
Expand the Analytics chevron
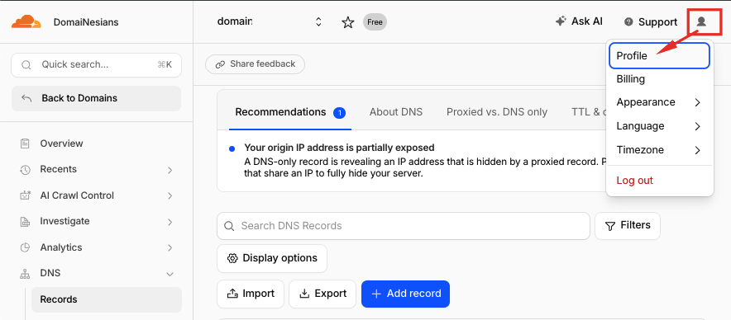click(x=170, y=248)
